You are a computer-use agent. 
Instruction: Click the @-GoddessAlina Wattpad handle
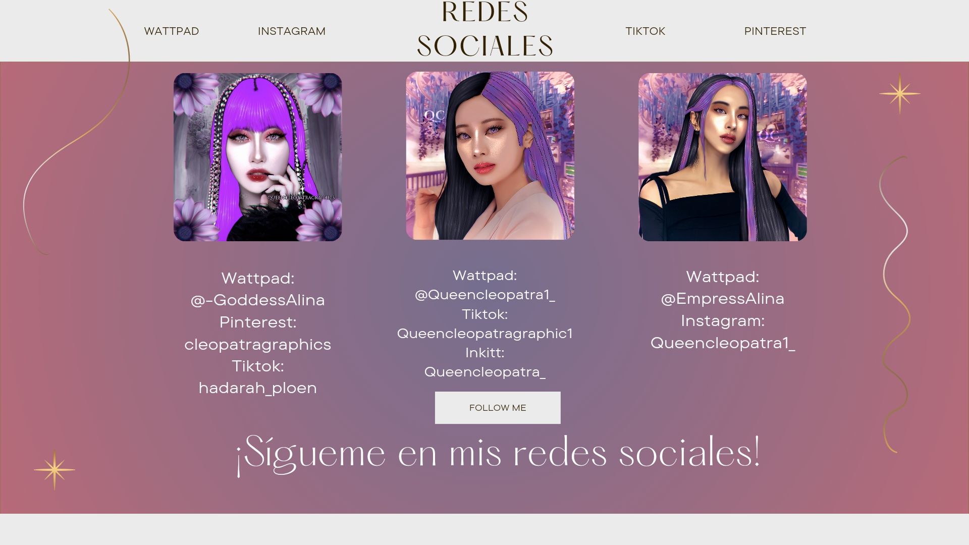(x=258, y=300)
